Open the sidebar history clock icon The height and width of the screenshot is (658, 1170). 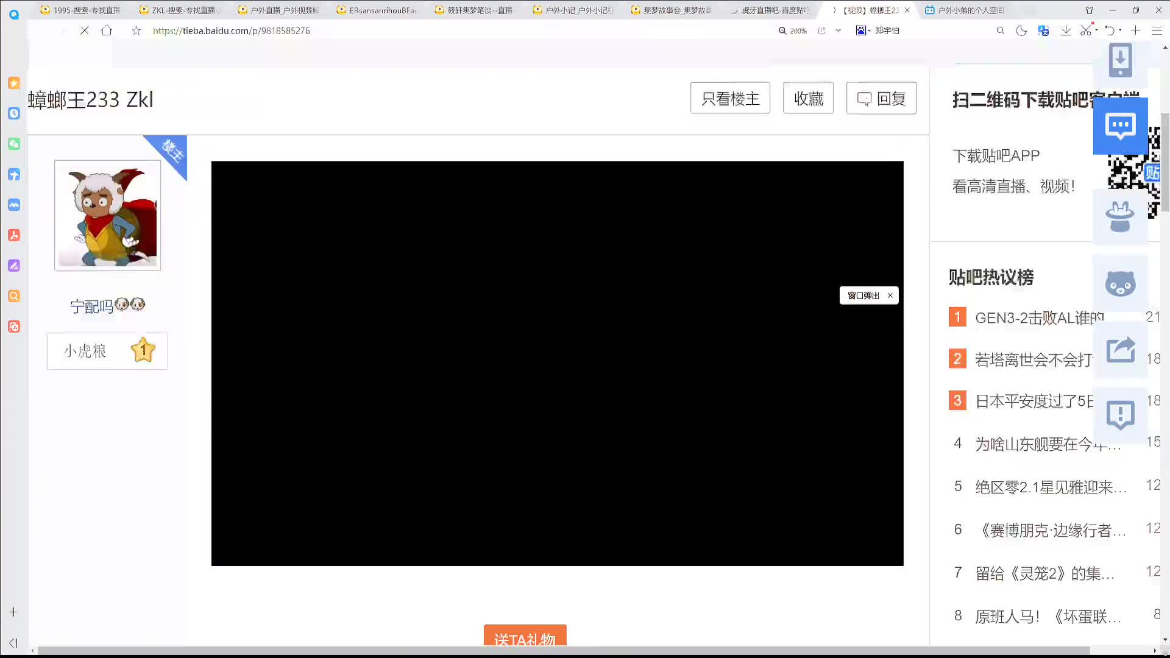pos(14,113)
